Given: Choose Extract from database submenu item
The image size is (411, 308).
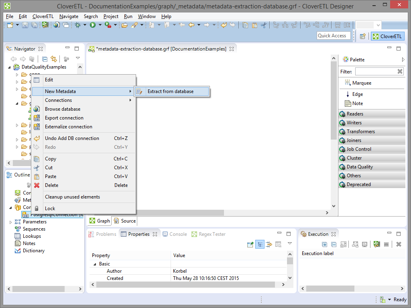Looking at the screenshot, I should pos(171,91).
